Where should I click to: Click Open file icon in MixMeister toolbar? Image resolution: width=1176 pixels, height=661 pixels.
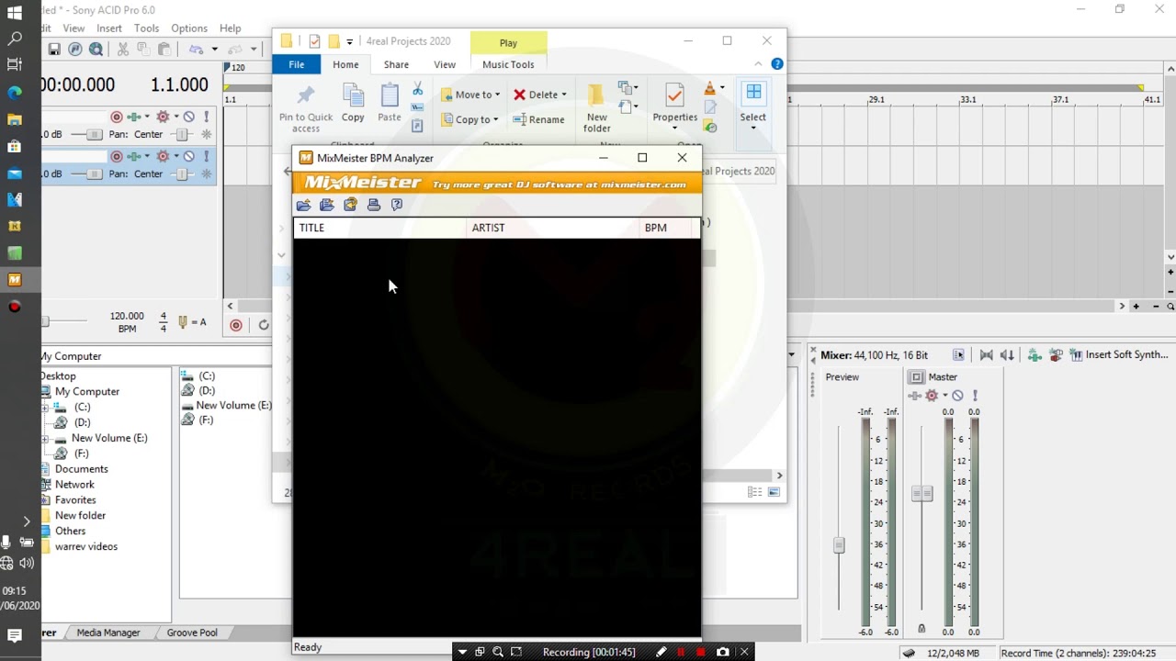pos(303,205)
